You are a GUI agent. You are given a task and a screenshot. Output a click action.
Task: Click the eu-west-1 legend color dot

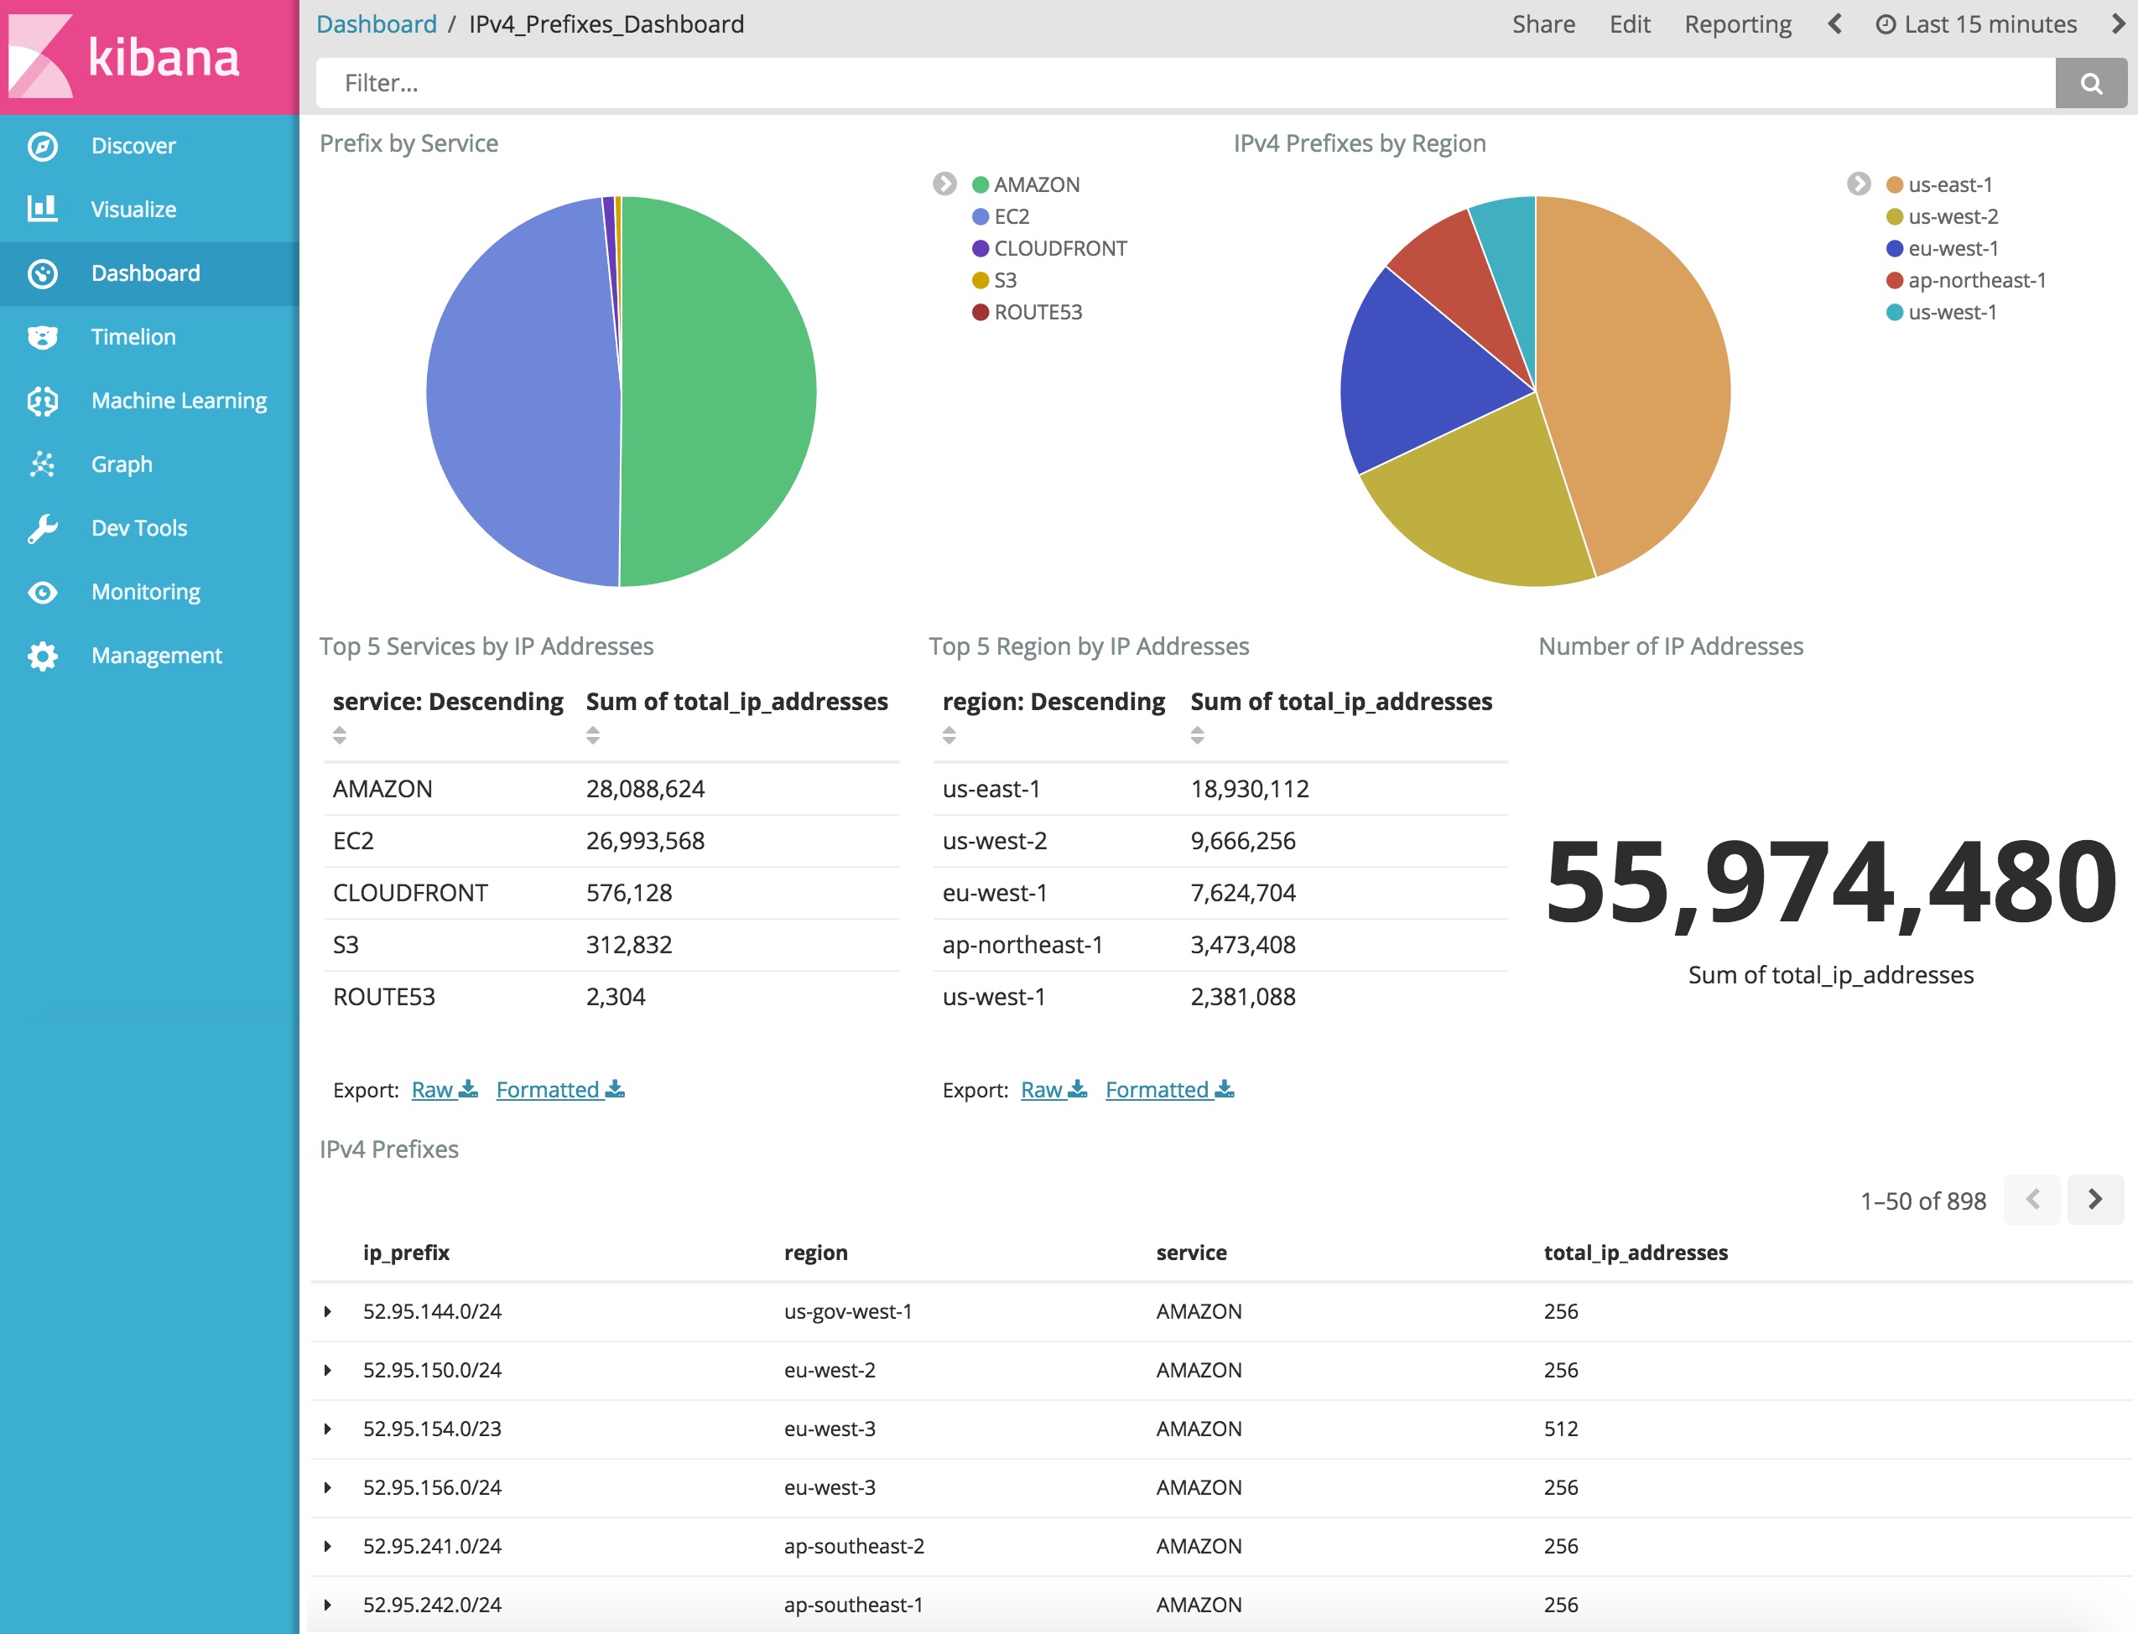tap(1894, 248)
